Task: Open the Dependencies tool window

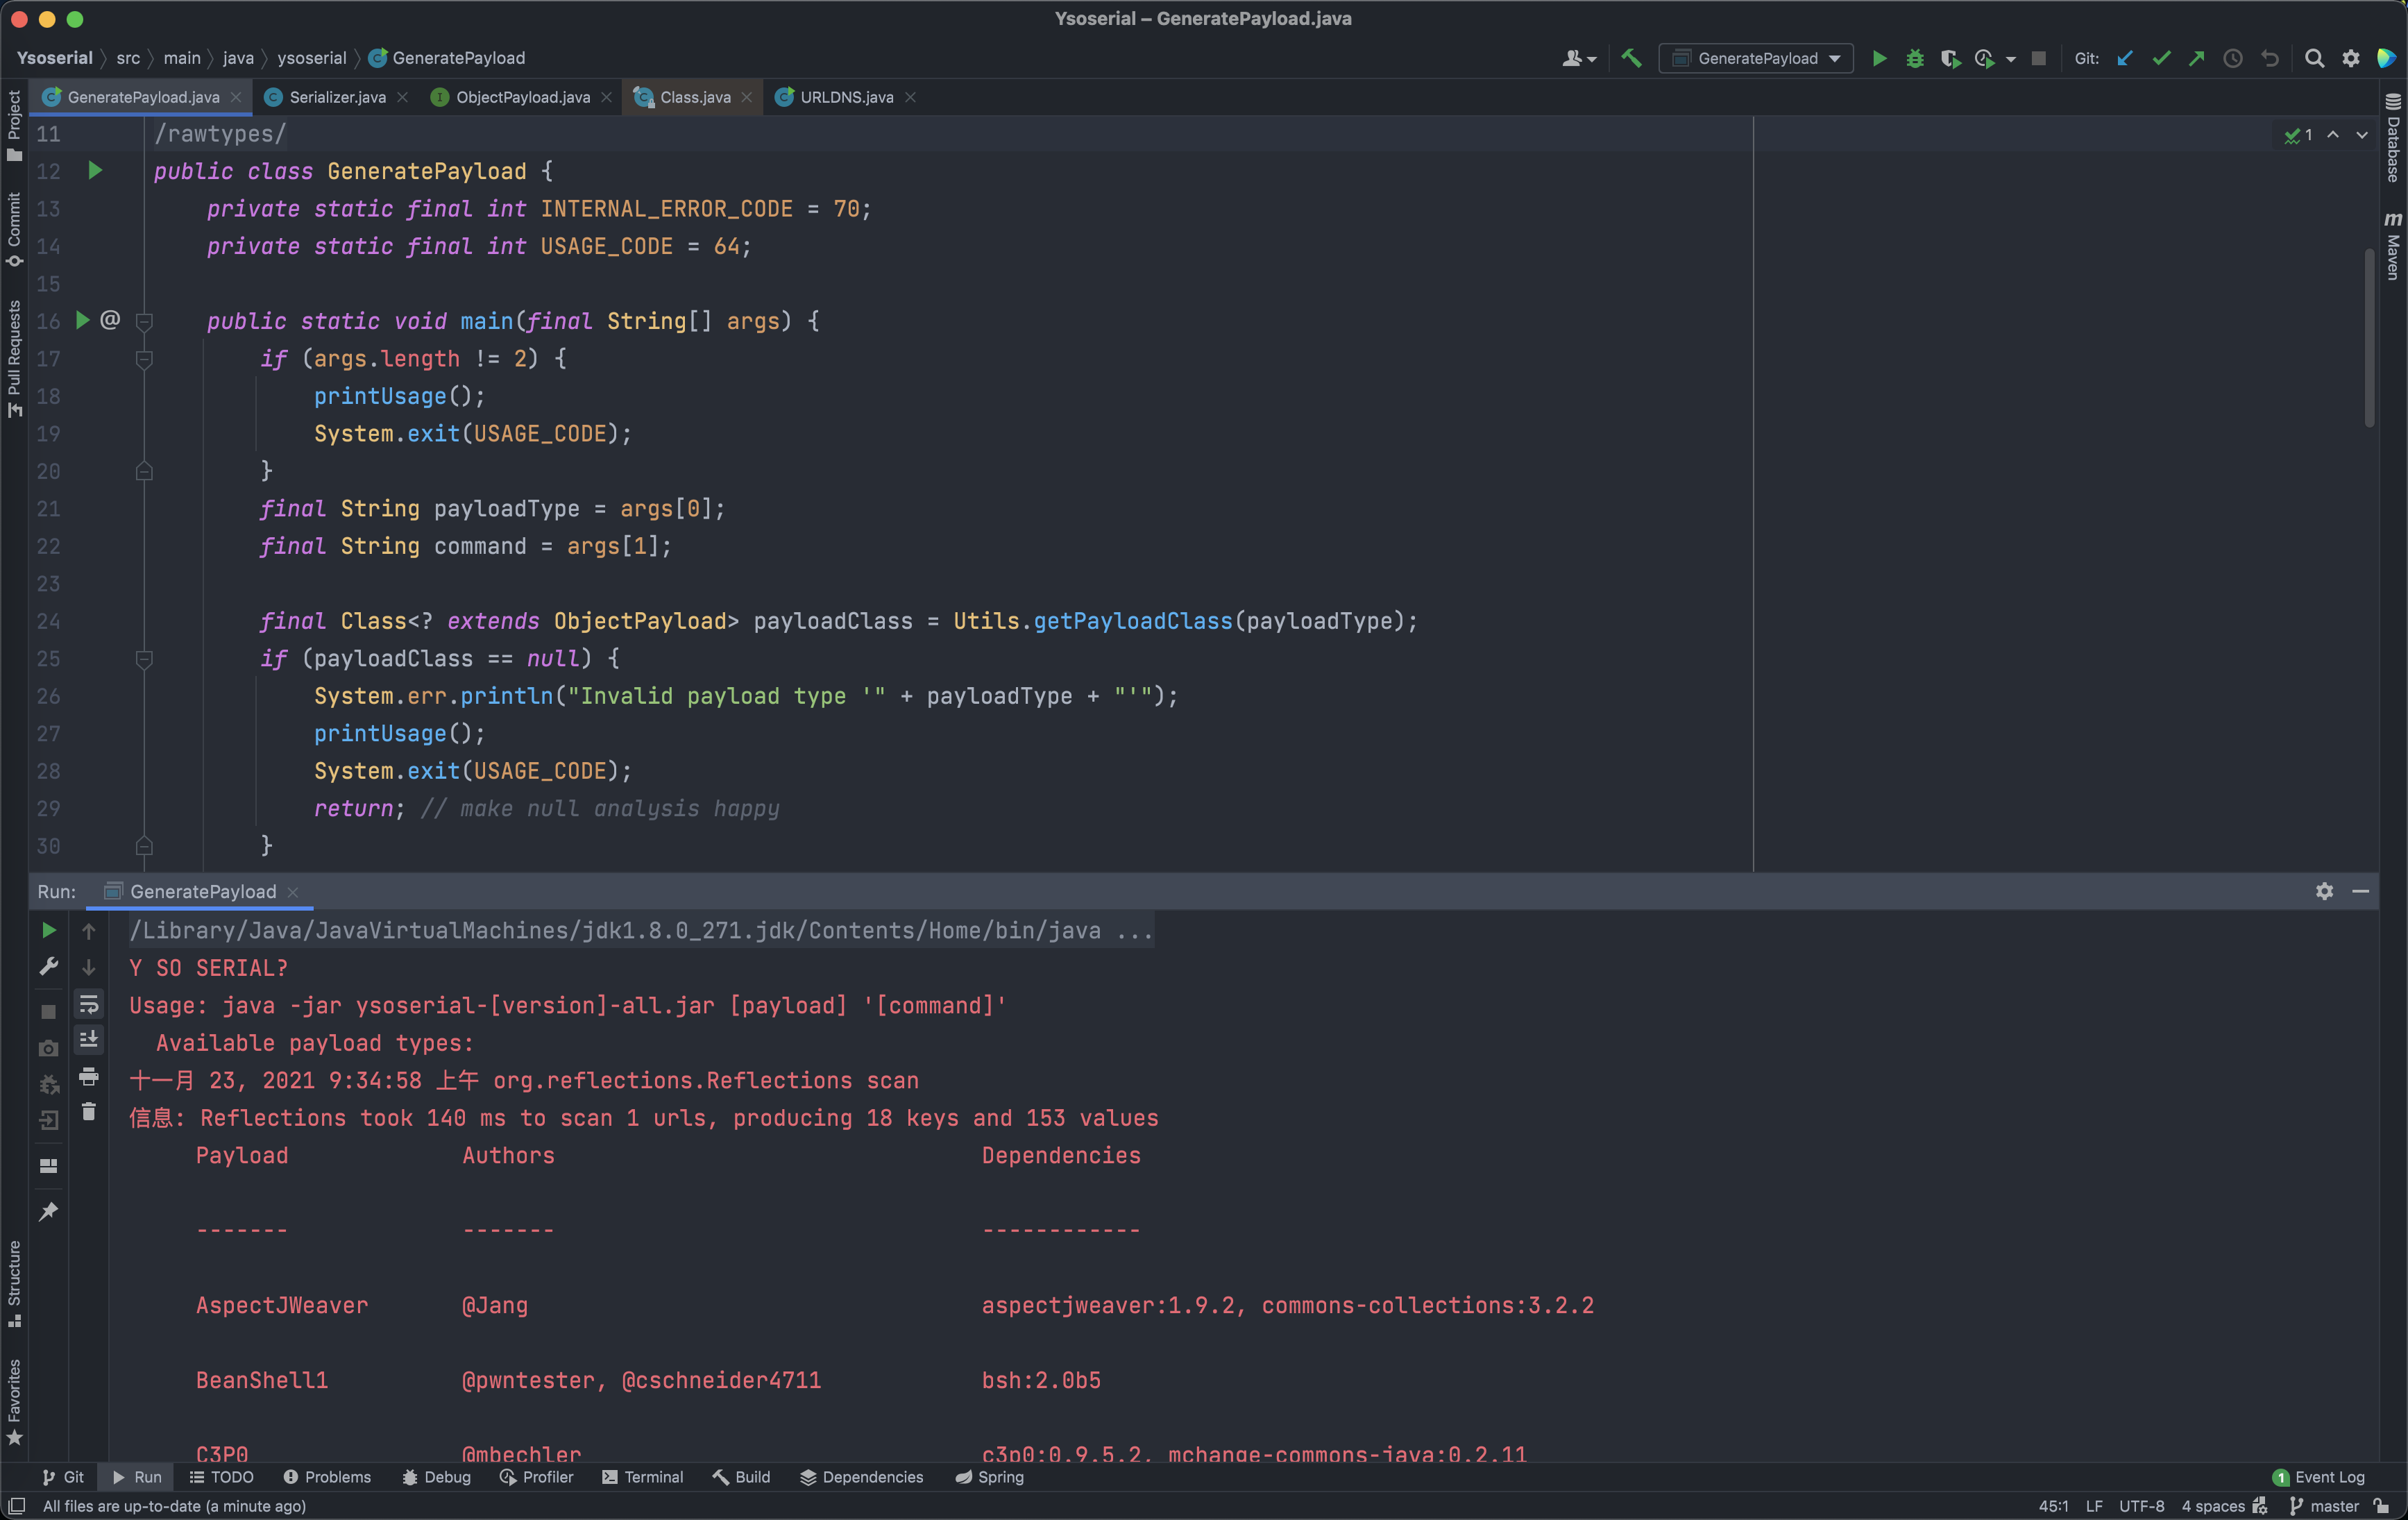Action: click(x=862, y=1476)
